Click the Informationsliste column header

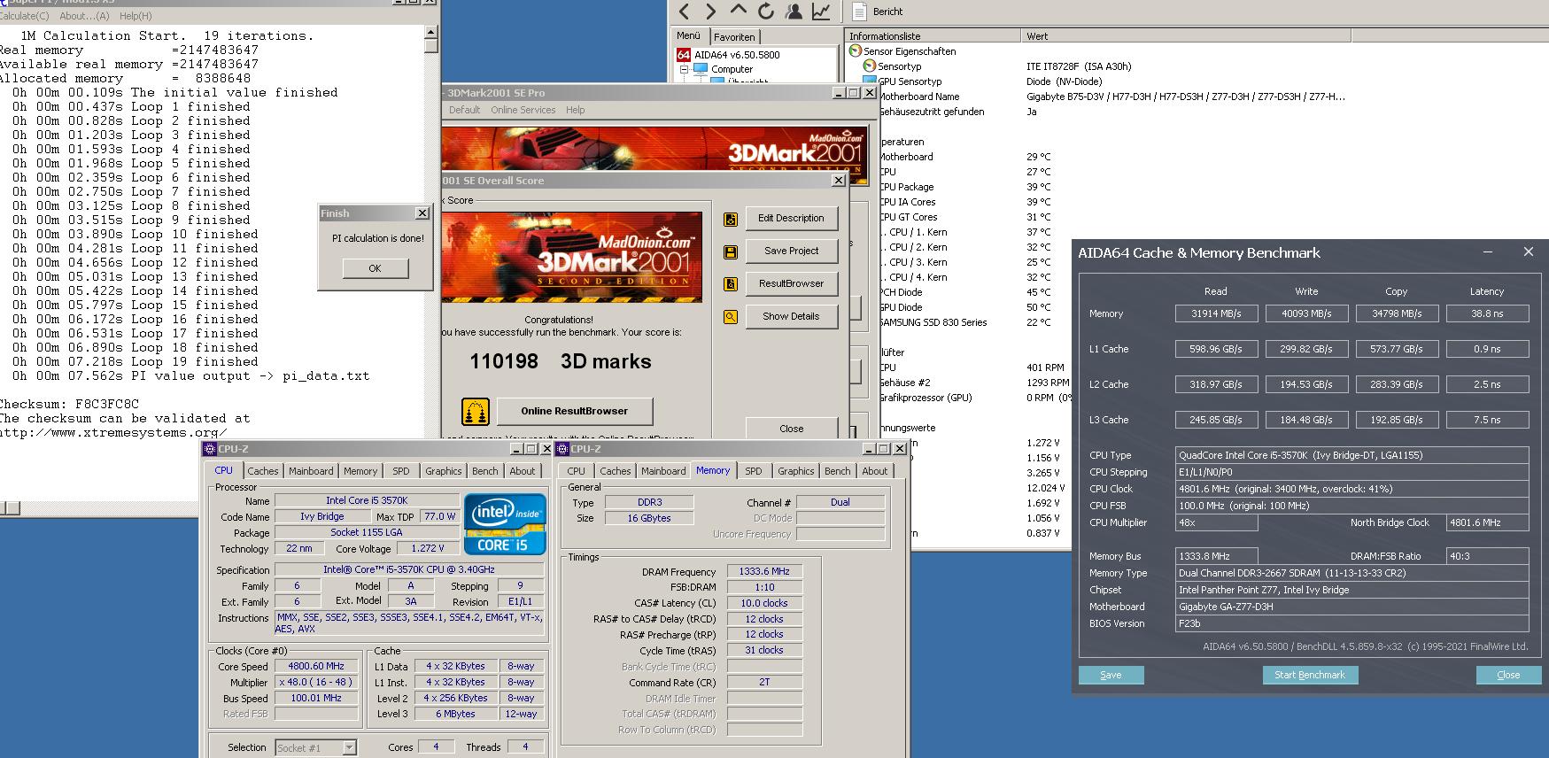pyautogui.click(x=933, y=36)
